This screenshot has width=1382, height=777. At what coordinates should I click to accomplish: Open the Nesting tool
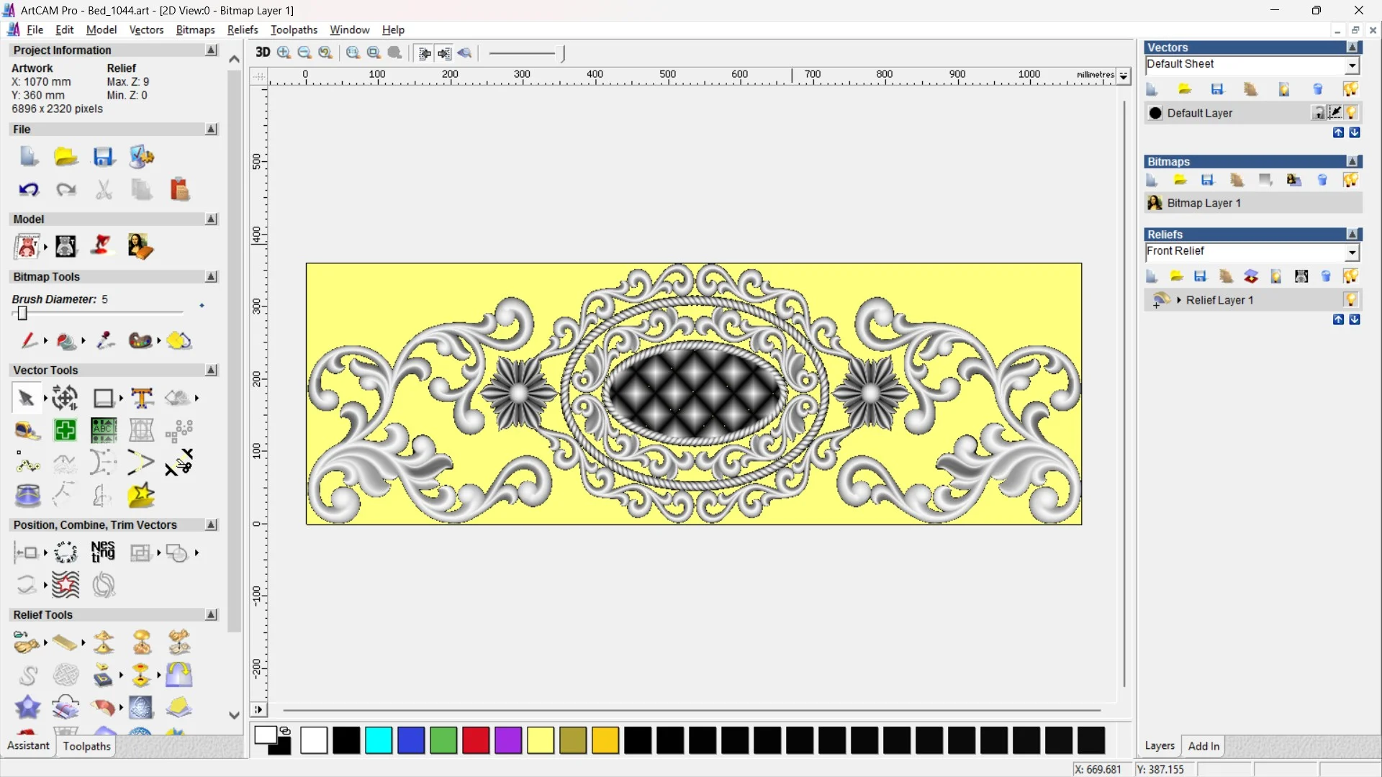[103, 553]
